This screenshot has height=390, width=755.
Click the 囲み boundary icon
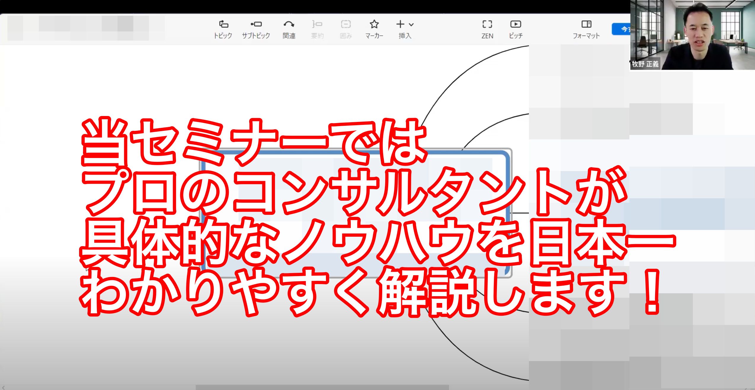point(345,24)
